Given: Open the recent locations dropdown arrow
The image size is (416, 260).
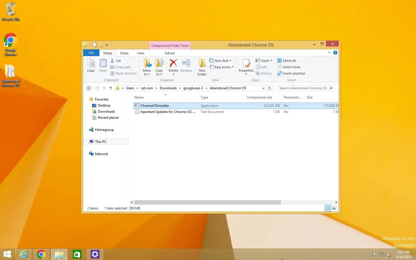Looking at the screenshot, I should (x=104, y=88).
